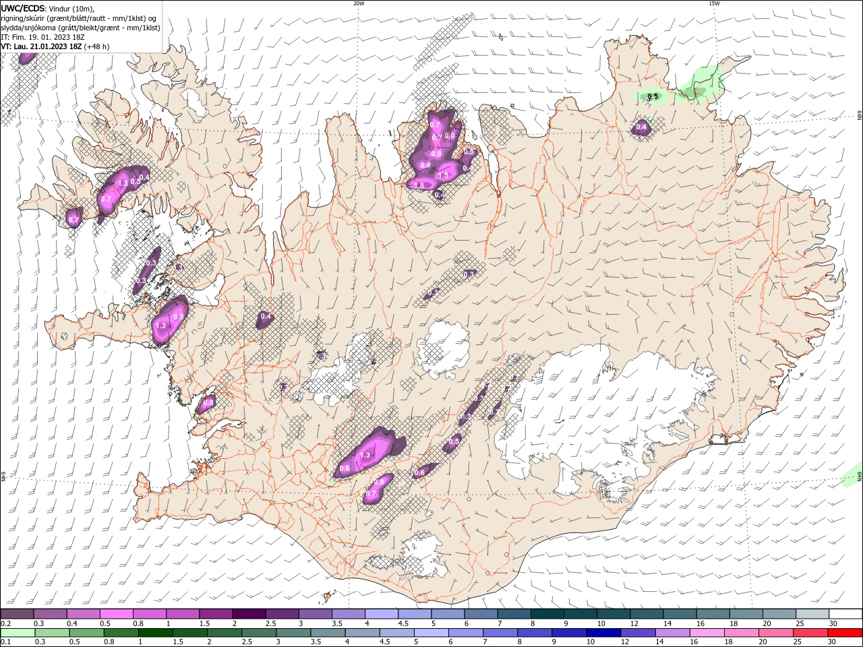Select the darkest green 1–1.5 rain legend swatch
The width and height of the screenshot is (863, 647).
pyautogui.click(x=156, y=633)
